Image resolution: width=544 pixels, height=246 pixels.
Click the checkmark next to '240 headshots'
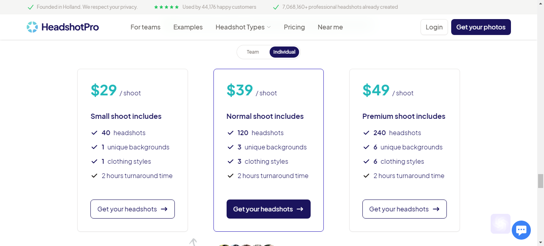click(366, 133)
